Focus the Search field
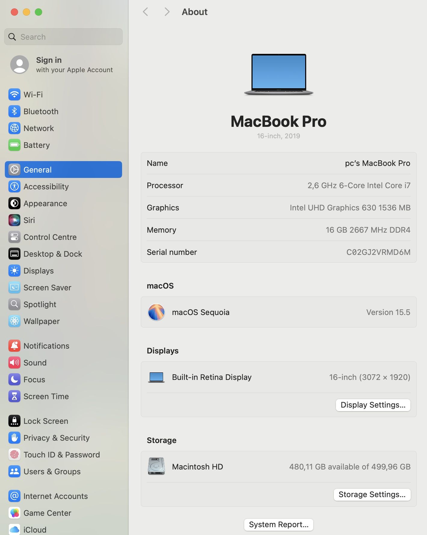 click(63, 37)
